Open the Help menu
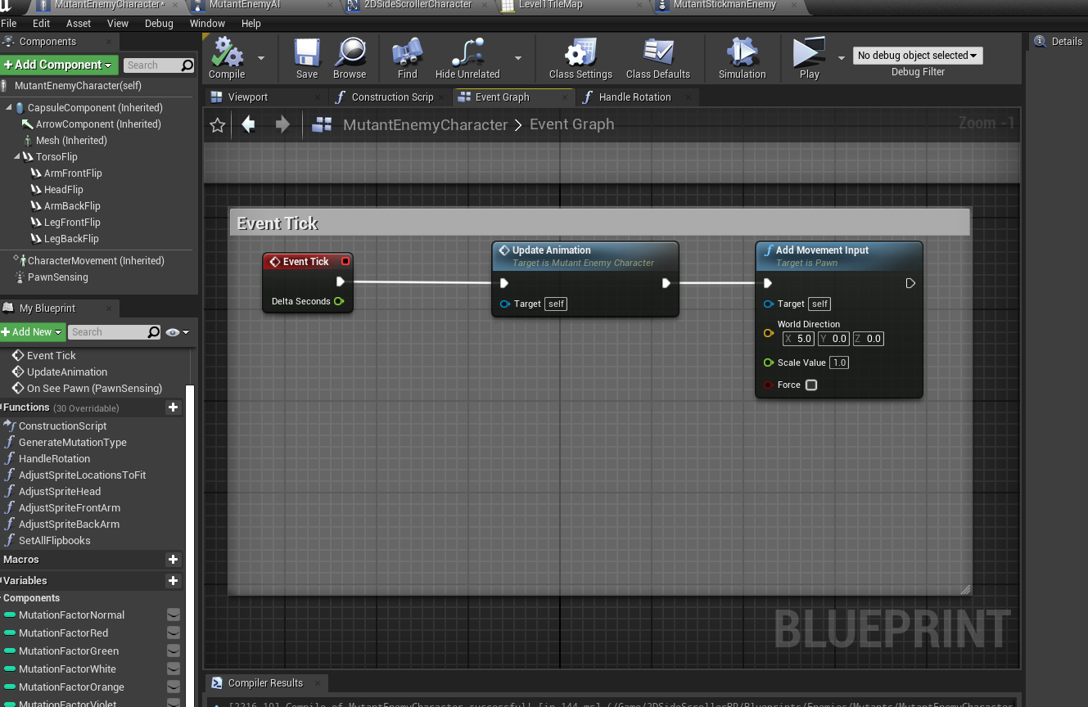 tap(251, 24)
